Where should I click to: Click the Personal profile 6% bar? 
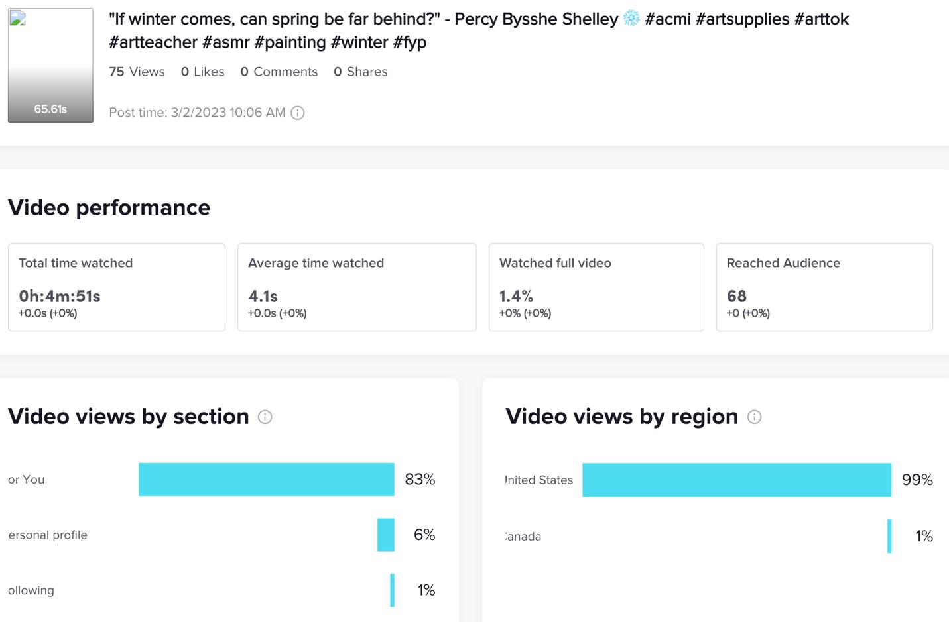pyautogui.click(x=386, y=535)
